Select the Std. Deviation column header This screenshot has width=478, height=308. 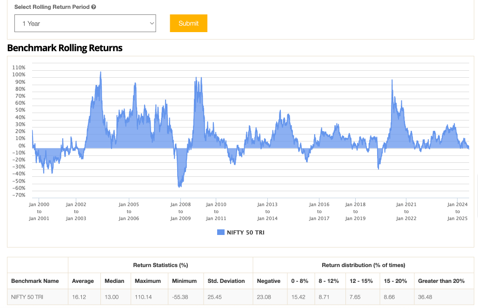[226, 281]
